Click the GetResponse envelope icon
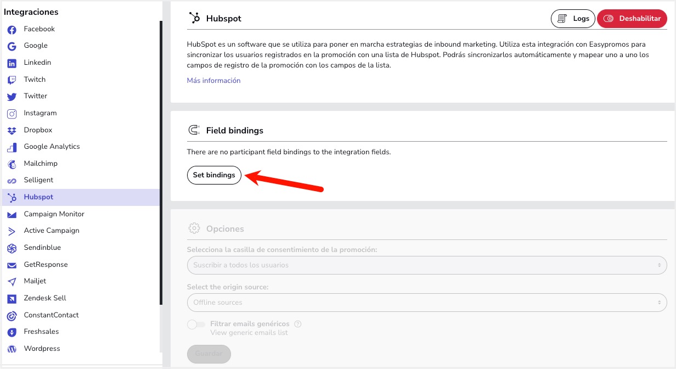The height and width of the screenshot is (369, 676). [x=12, y=265]
